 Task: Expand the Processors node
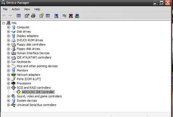click(x=8, y=83)
